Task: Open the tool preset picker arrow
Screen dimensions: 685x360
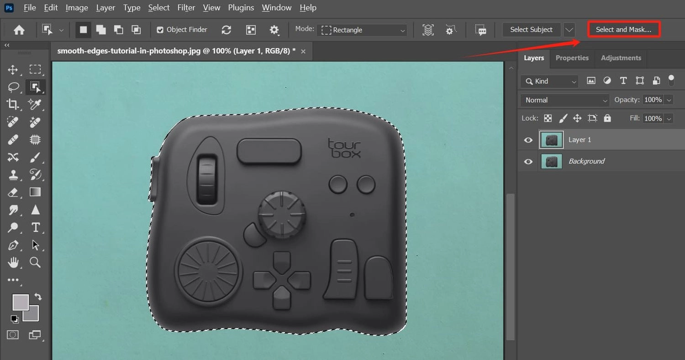Action: [x=61, y=30]
